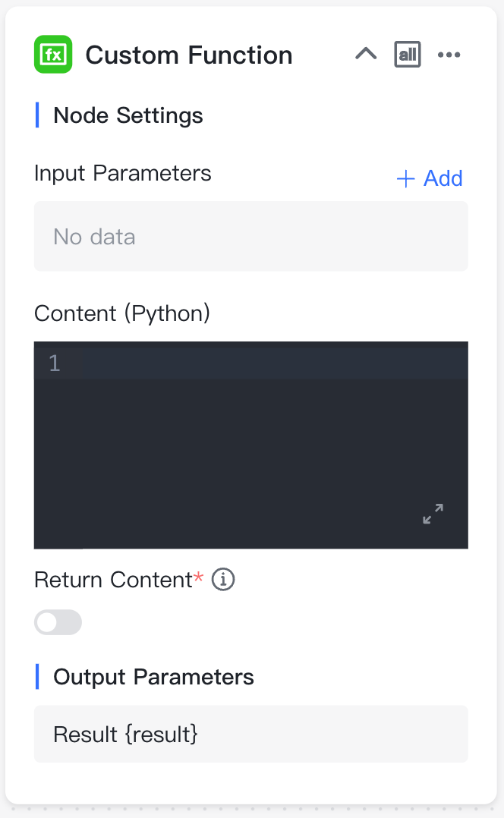This screenshot has width=504, height=818.
Task: Click the green fx Custom Function icon
Action: coord(53,55)
